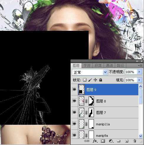Select the 图层 9 layer thumbnail
The image size is (144, 145).
coord(82,90)
